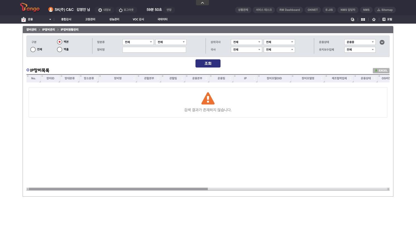Image resolution: width=416 pixels, height=226 pixels.
Task: Open E-JIS link
Action: click(x=329, y=10)
